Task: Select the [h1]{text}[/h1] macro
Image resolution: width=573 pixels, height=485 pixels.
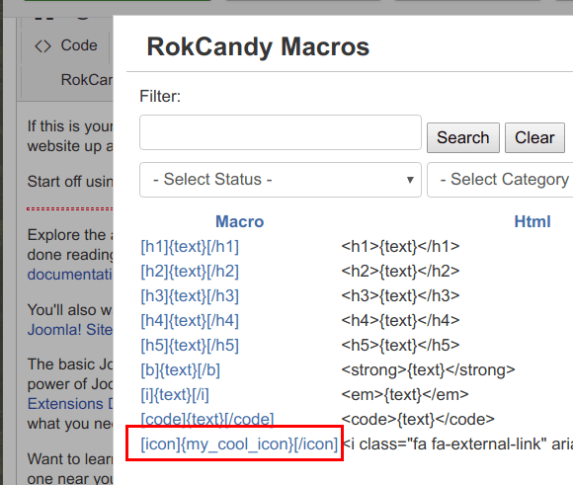Action: pos(190,247)
